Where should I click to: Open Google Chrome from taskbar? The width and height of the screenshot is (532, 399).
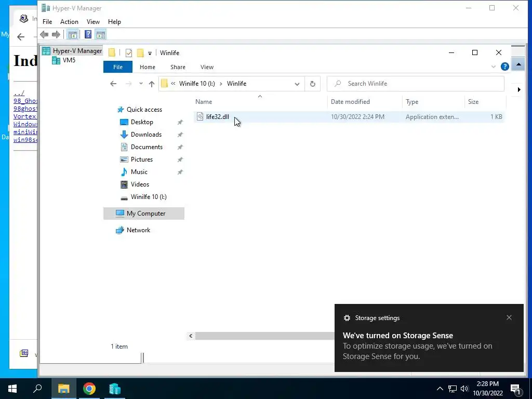[89, 389]
